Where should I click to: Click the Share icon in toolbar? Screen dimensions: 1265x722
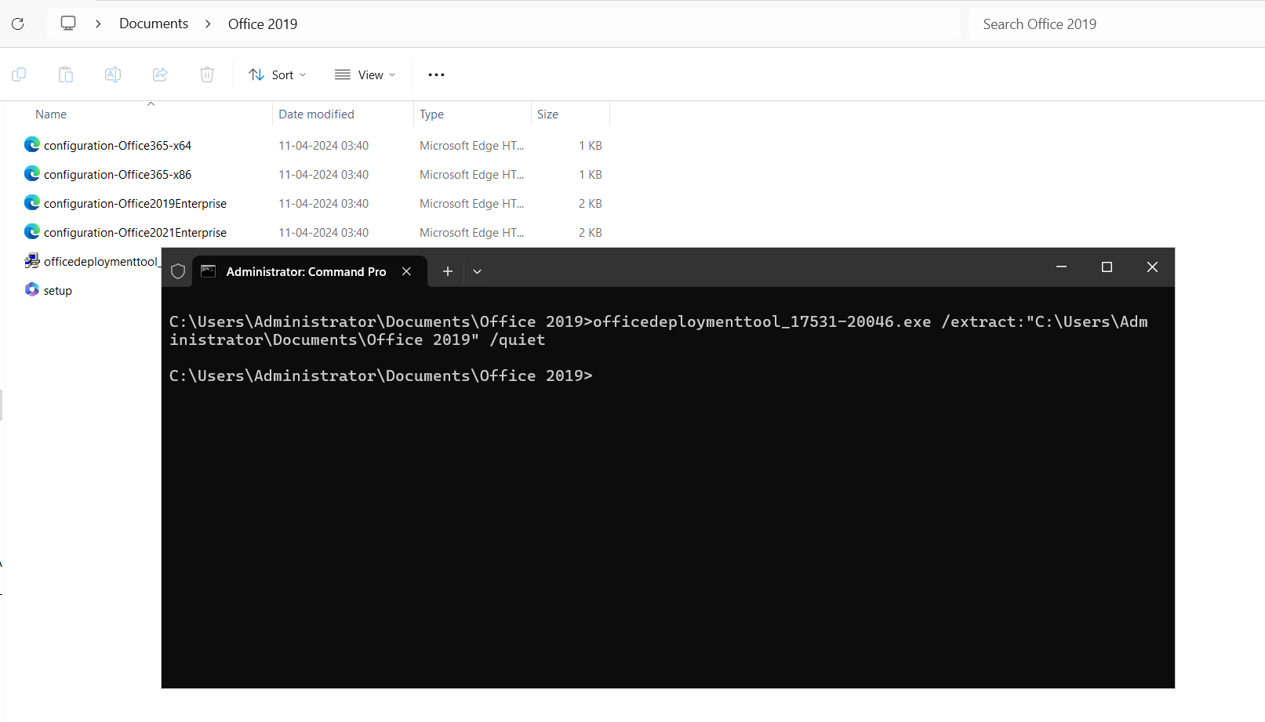tap(160, 74)
